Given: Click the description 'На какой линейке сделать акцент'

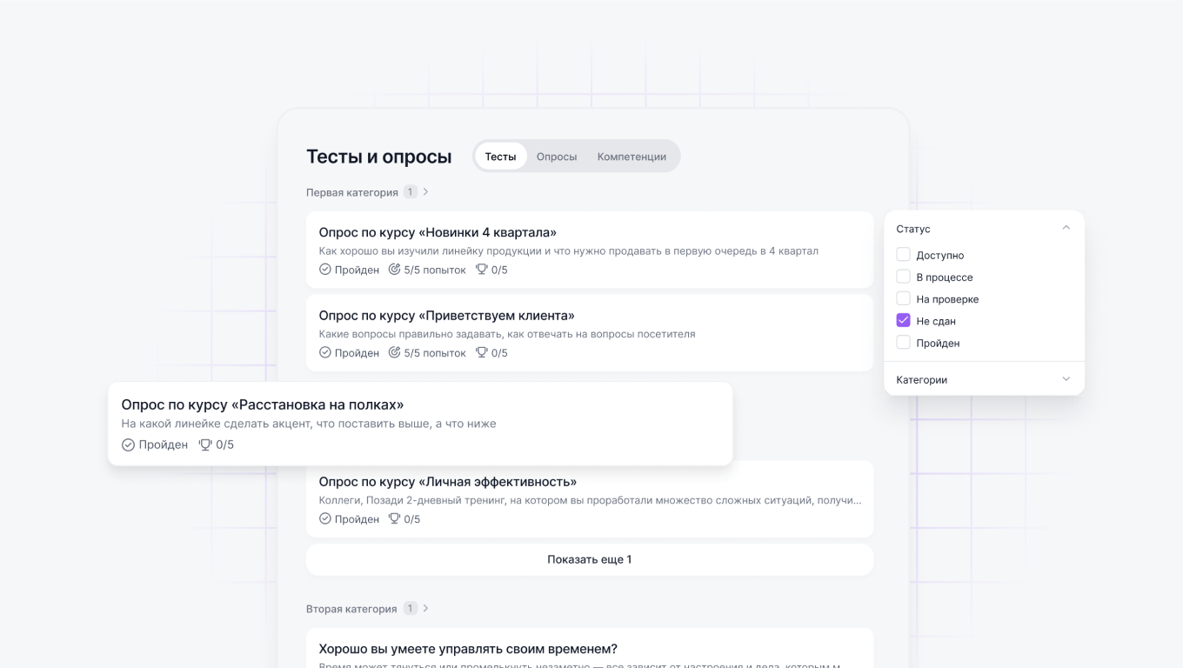Looking at the screenshot, I should coord(309,424).
